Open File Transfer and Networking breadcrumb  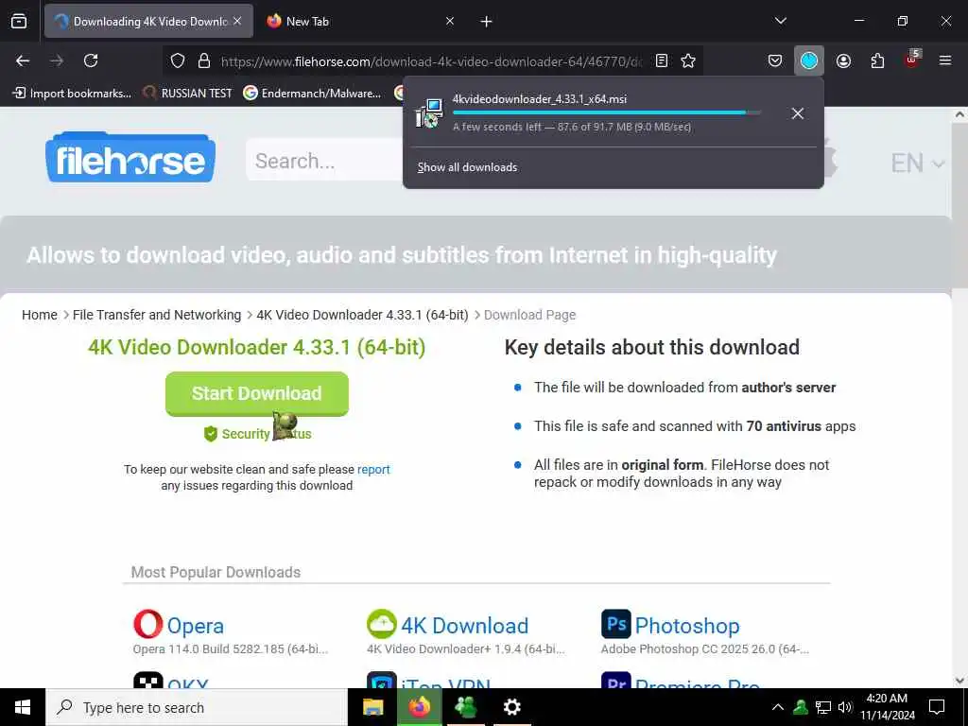click(x=157, y=315)
